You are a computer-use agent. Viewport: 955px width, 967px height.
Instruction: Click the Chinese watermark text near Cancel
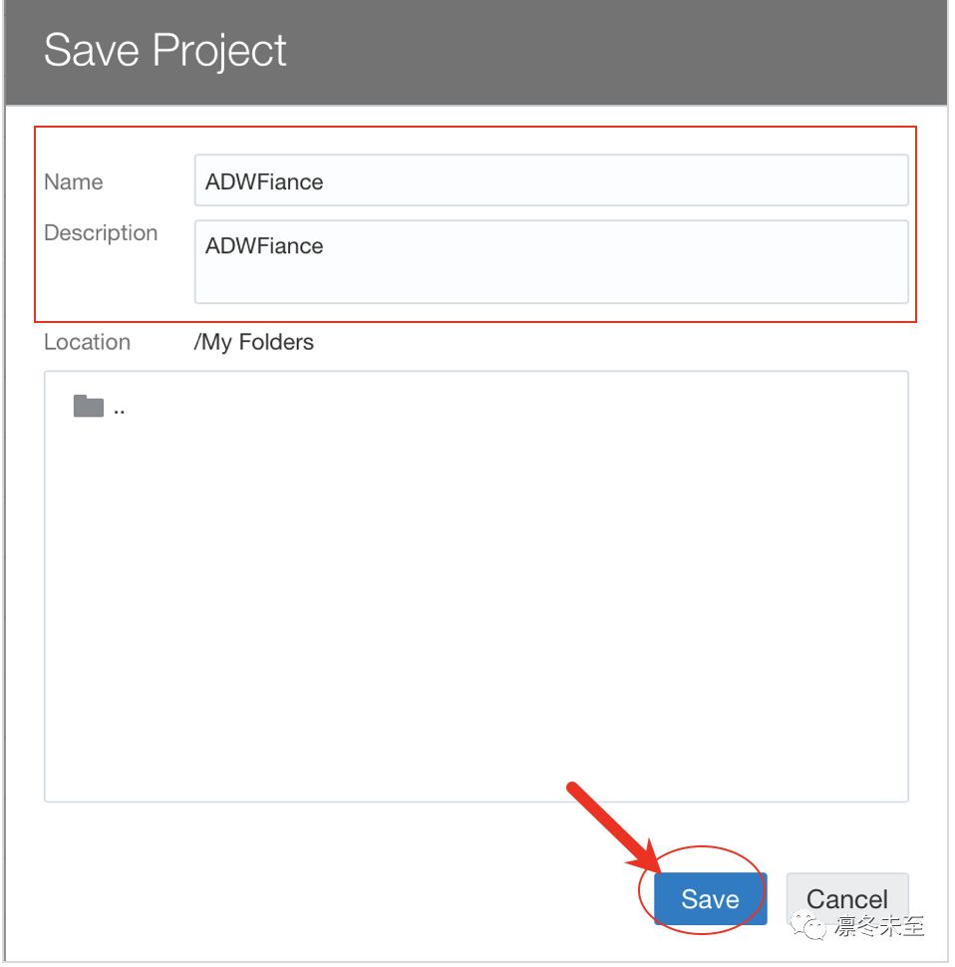tap(880, 926)
